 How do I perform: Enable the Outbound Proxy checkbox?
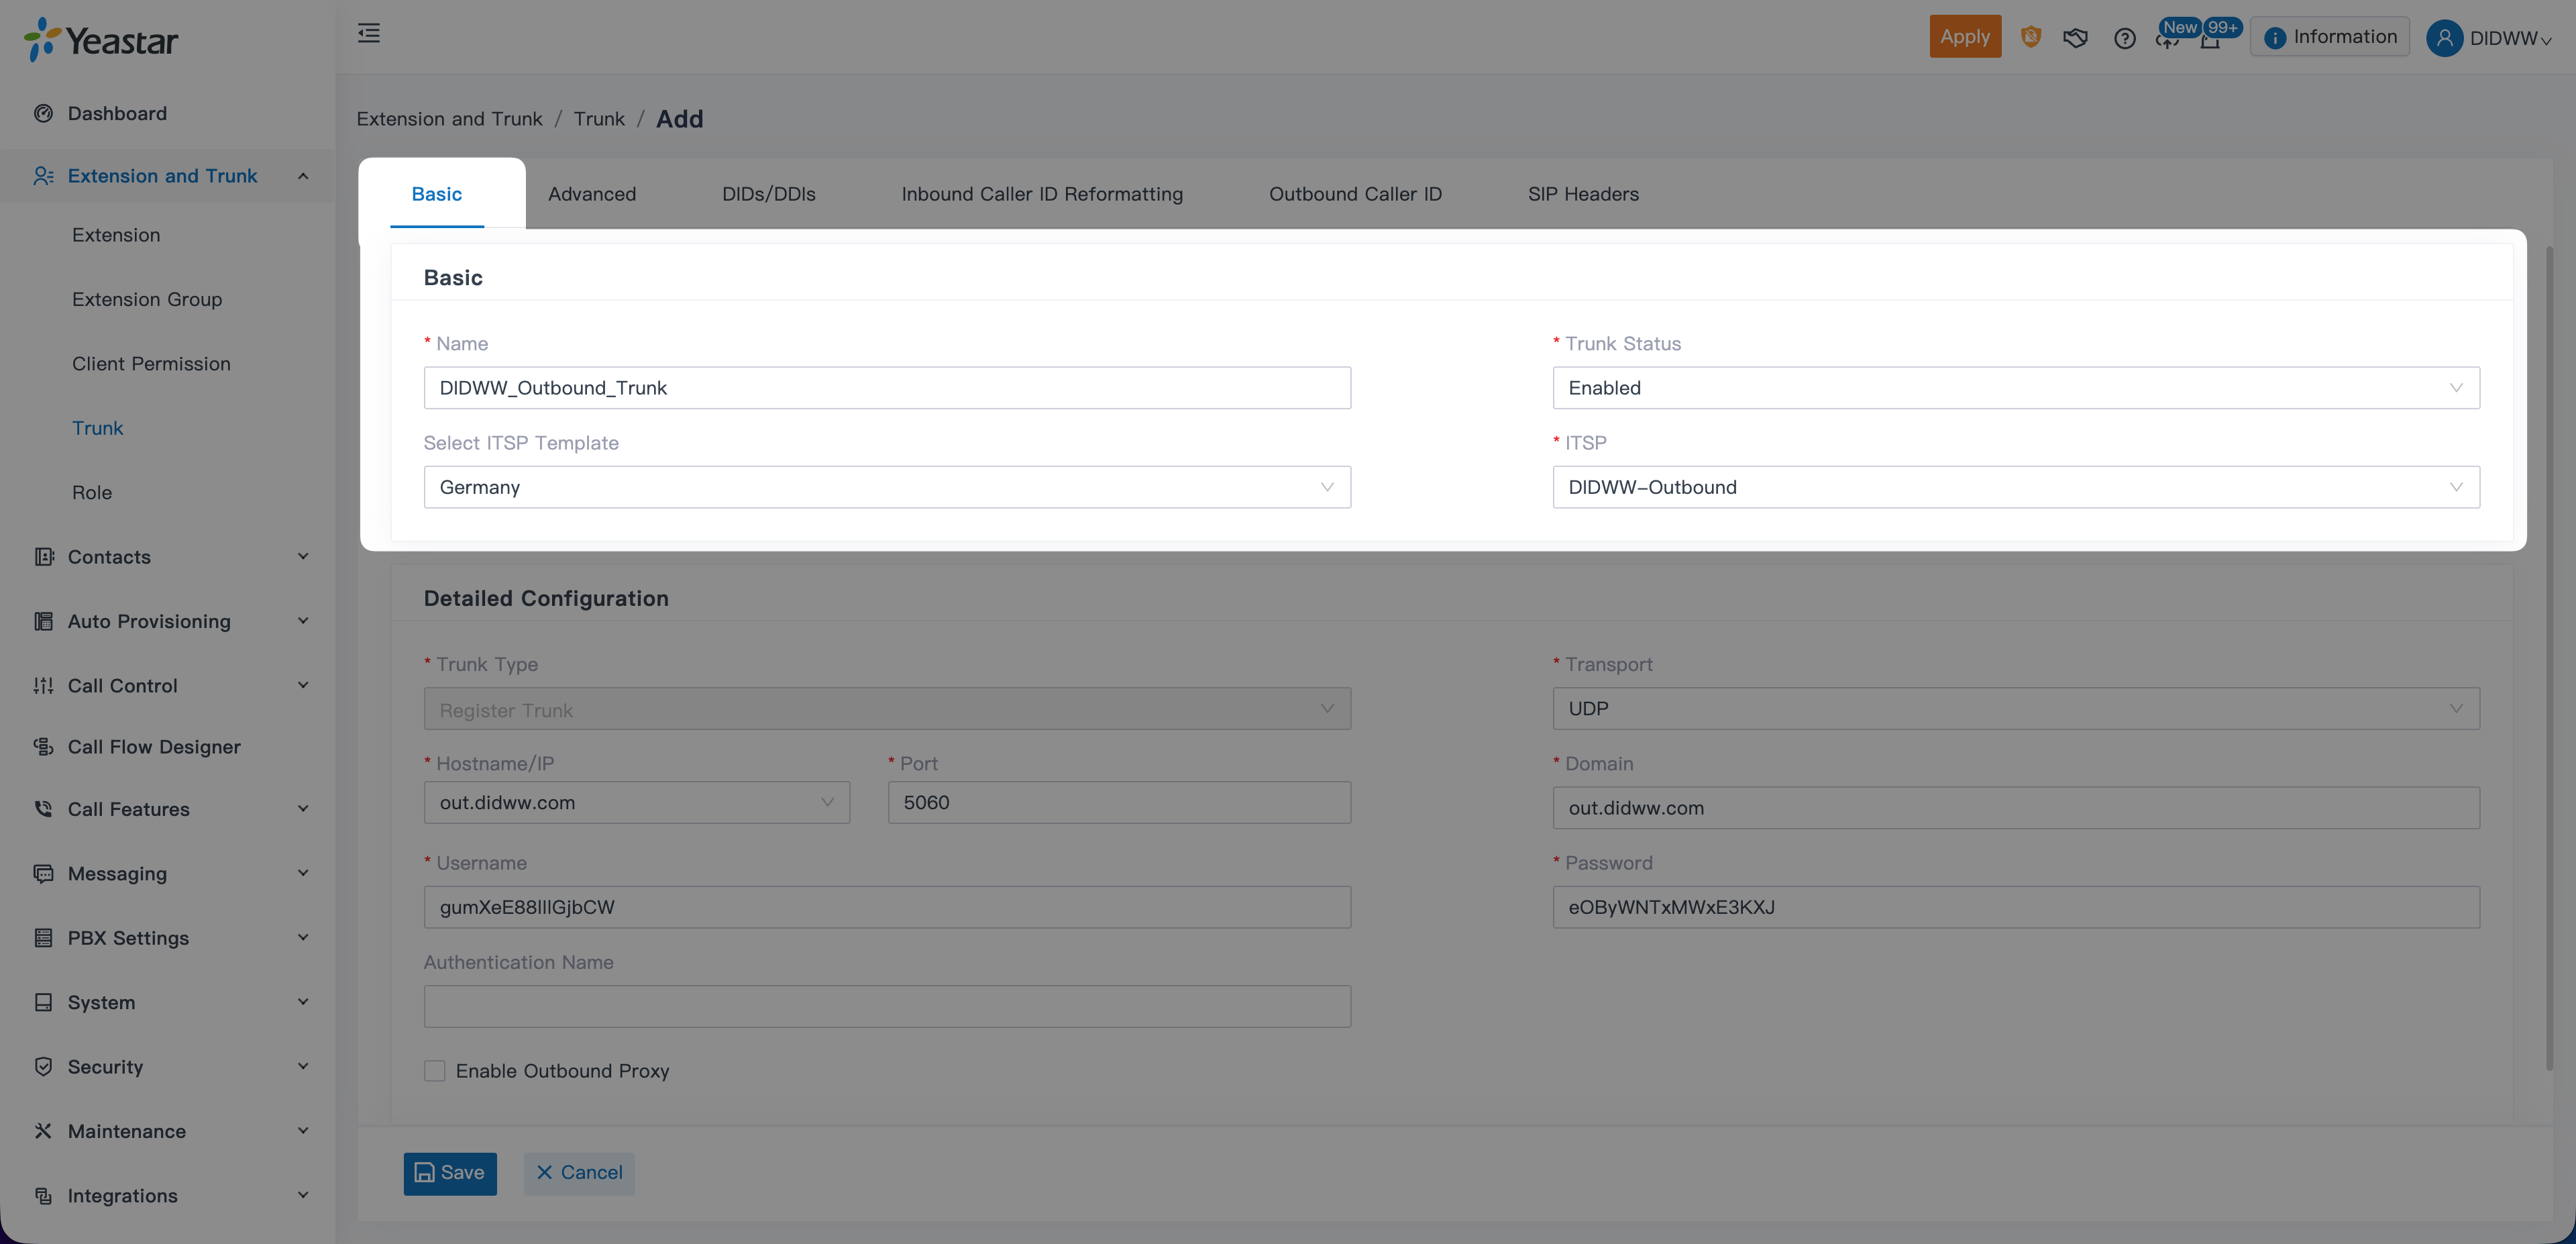tap(434, 1071)
